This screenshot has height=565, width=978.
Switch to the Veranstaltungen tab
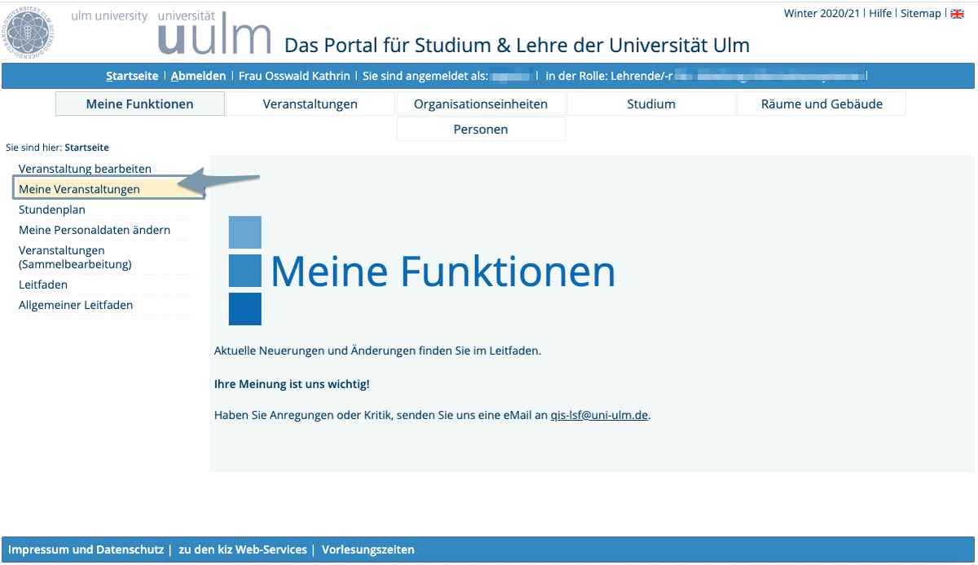tap(310, 104)
